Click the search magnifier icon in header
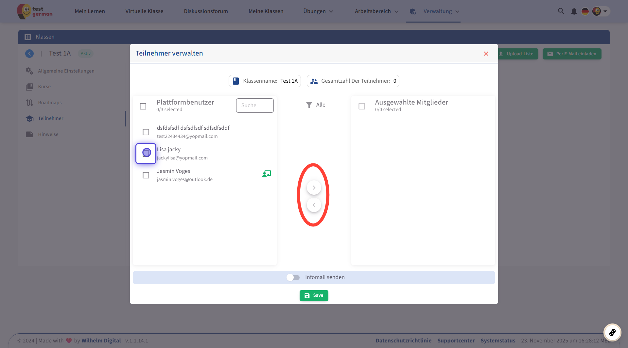628x348 pixels. 561,11
